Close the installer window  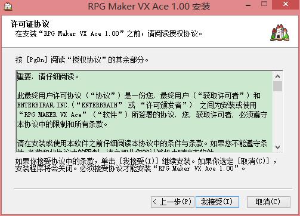[286, 4]
